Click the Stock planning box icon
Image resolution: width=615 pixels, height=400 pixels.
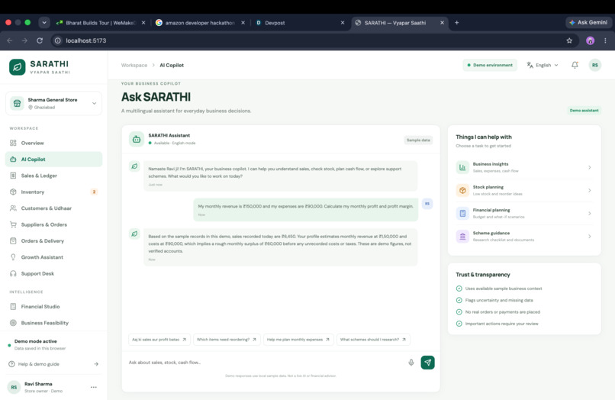[462, 190]
